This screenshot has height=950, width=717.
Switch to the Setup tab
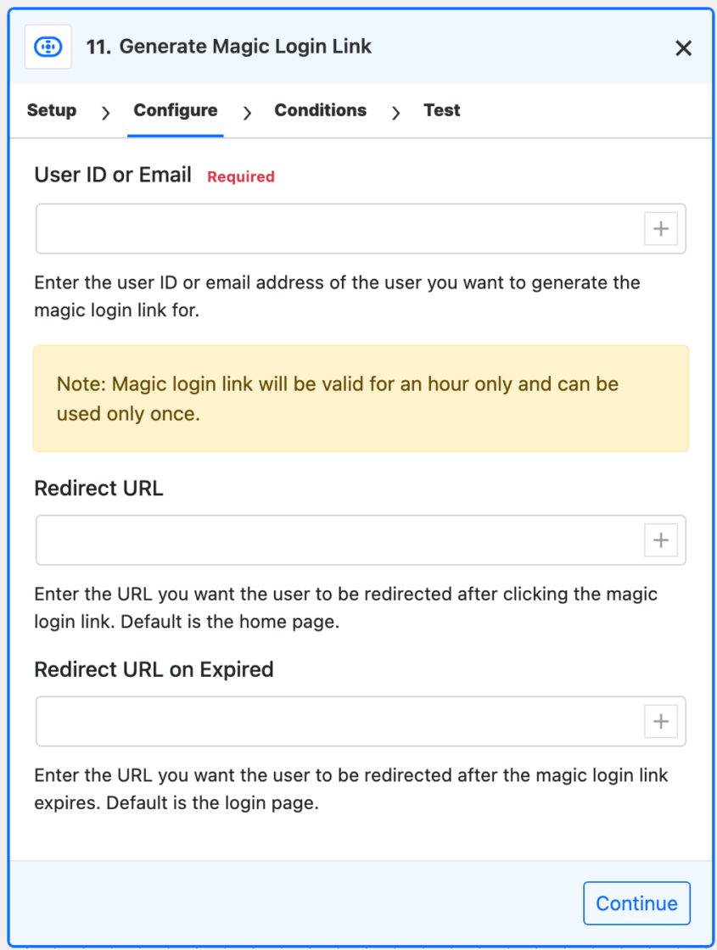pyautogui.click(x=51, y=110)
